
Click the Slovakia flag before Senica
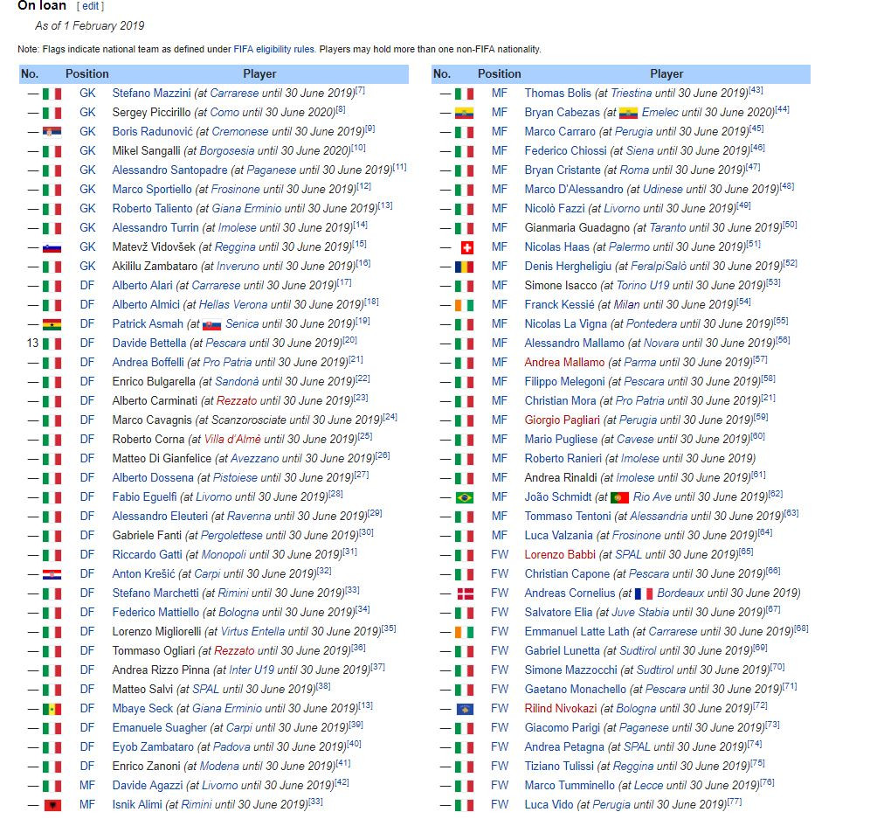212,324
